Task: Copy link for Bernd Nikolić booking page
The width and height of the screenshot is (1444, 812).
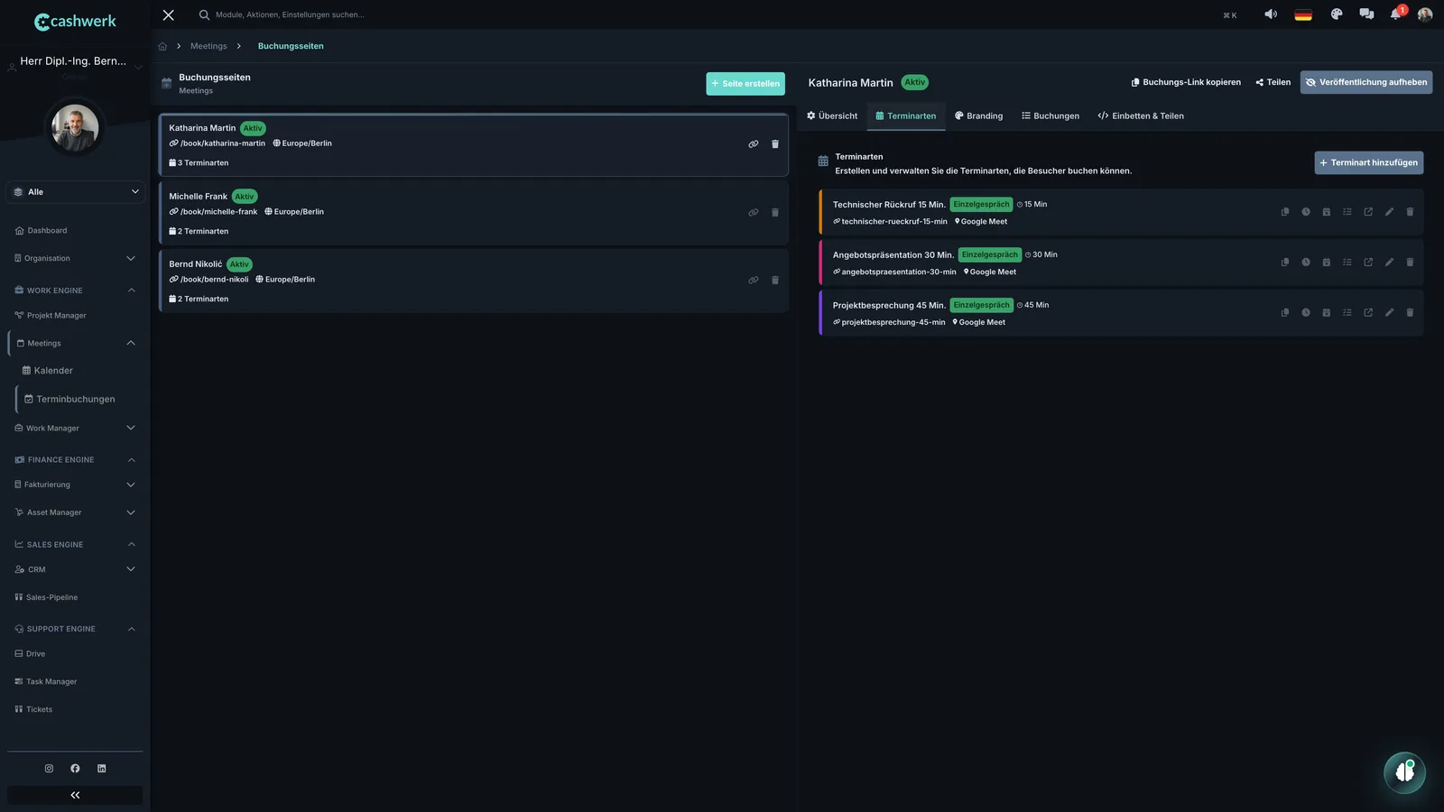Action: [x=754, y=281]
